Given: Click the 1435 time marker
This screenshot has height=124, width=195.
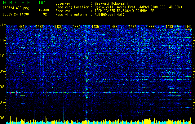Looking at the screenshot, I should tap(95, 27).
